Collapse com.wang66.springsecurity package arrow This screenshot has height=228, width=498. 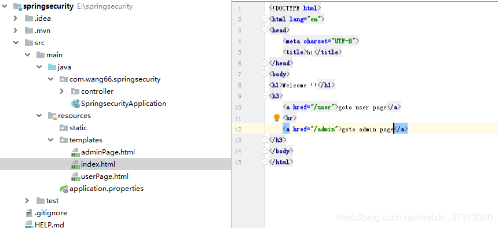[51, 79]
